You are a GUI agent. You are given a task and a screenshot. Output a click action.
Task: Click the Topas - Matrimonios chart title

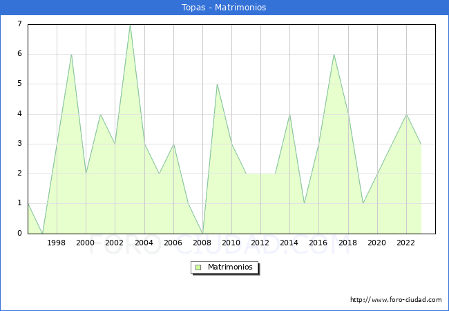point(224,7)
